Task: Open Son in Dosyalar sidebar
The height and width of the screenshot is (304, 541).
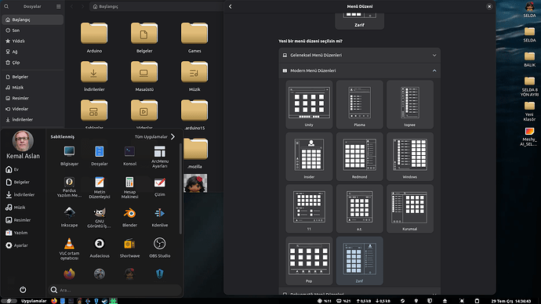Action: [x=32, y=31]
